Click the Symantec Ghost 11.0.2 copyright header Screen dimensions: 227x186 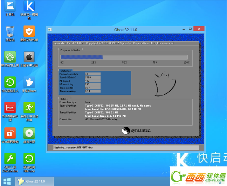click(114, 43)
